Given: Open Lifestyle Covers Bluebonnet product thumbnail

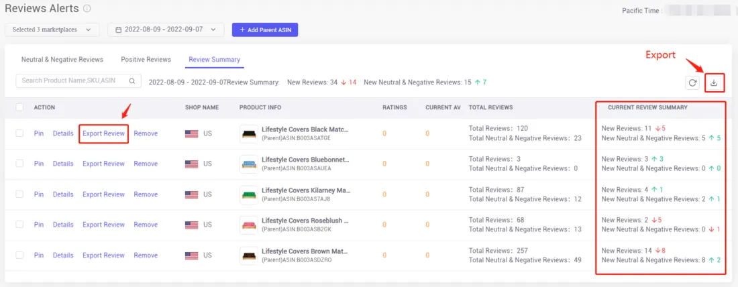Looking at the screenshot, I should (x=248, y=164).
